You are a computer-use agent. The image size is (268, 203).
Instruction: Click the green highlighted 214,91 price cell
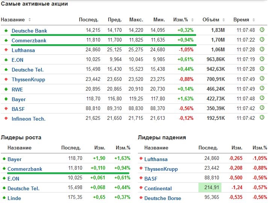[x=210, y=188]
